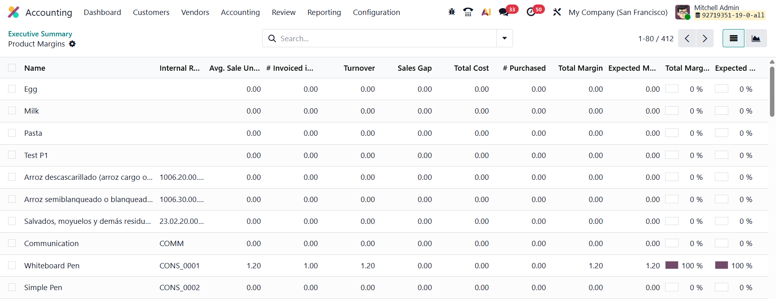
Task: Click the debug bug icon
Action: pyautogui.click(x=452, y=12)
